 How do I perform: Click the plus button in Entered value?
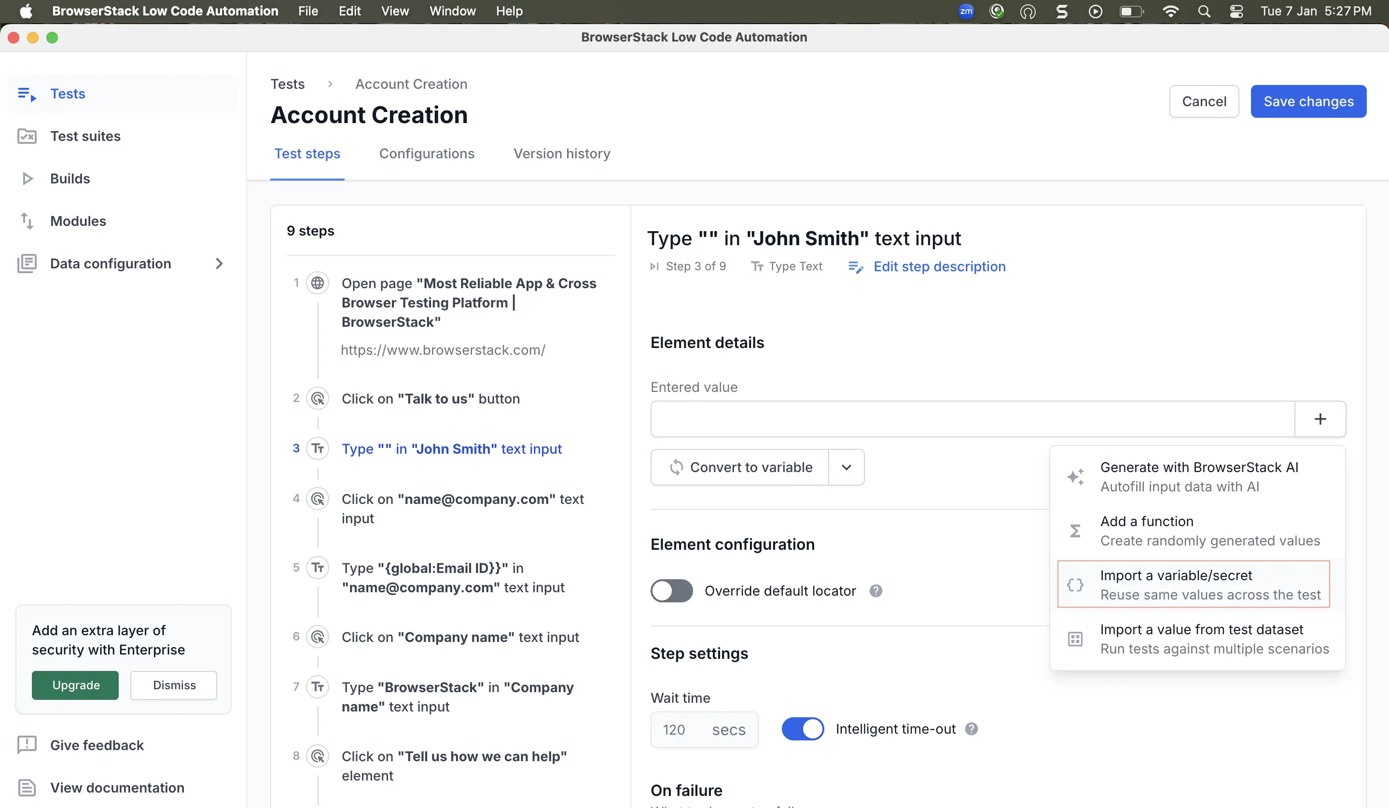(1320, 419)
